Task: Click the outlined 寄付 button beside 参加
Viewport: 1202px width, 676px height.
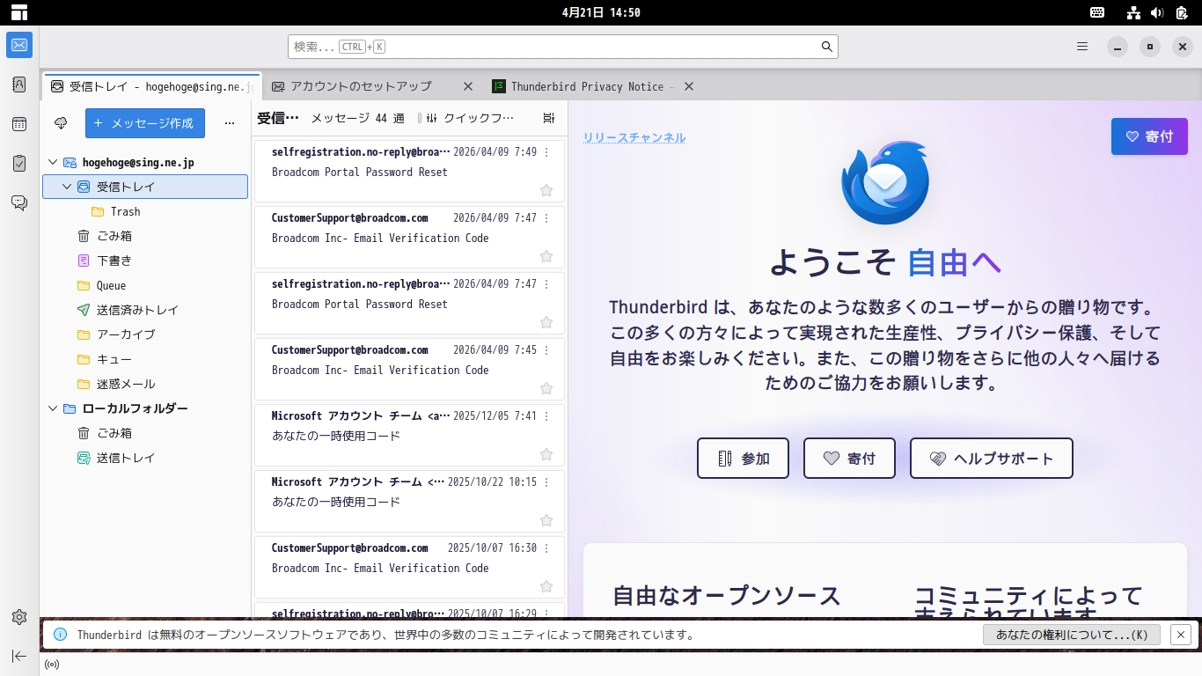Action: (x=849, y=459)
